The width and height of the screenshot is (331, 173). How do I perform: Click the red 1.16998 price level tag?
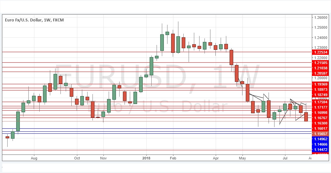tap(320, 113)
